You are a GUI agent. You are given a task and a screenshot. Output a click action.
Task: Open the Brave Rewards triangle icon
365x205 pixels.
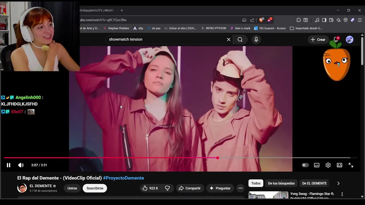[269, 20]
